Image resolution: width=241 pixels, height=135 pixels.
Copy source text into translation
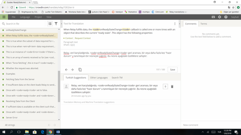click(80, 70)
